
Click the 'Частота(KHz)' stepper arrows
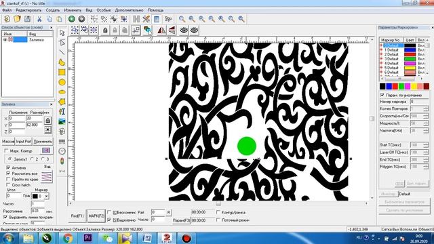pyautogui.click(x=426, y=130)
